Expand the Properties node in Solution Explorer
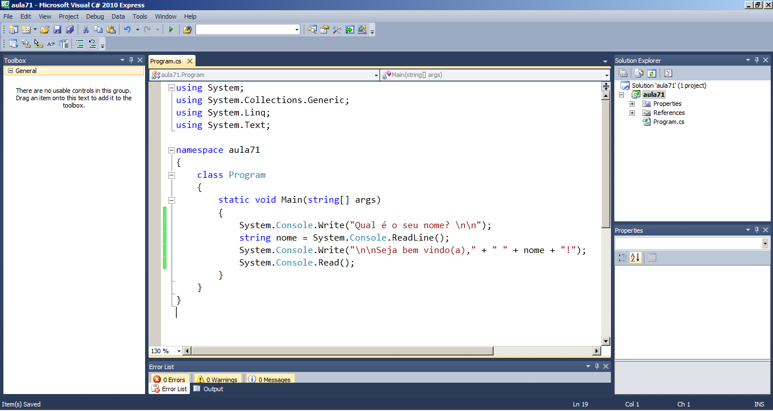773x411 pixels. 632,104
